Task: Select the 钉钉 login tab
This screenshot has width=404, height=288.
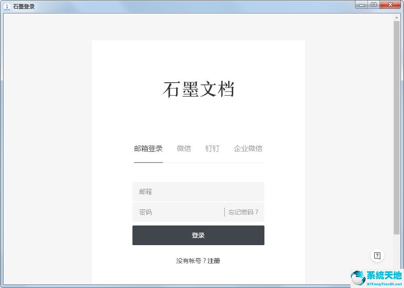Action: click(x=212, y=148)
